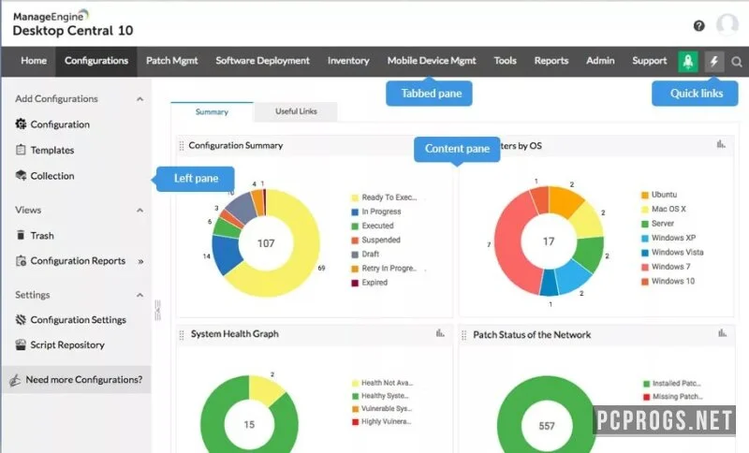The width and height of the screenshot is (749, 453).
Task: Click the In Progress legend swatch
Action: (x=355, y=212)
